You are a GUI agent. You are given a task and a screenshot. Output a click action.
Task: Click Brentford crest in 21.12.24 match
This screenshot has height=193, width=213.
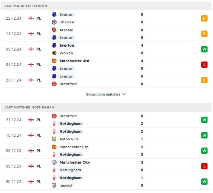(54, 116)
